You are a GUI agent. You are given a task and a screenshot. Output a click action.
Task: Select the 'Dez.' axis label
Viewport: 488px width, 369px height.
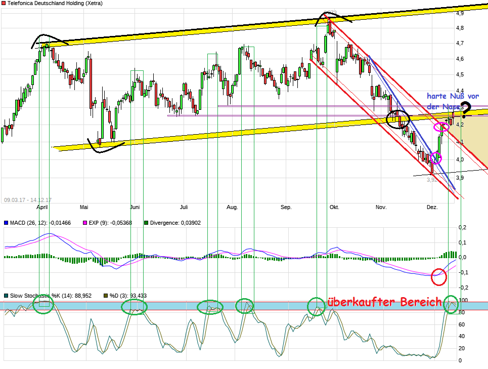click(x=431, y=207)
